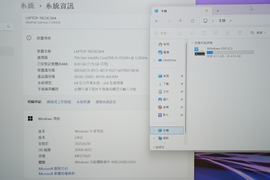Click the OS build 26100.4652 value
270x180 pixels.
pos(83,150)
